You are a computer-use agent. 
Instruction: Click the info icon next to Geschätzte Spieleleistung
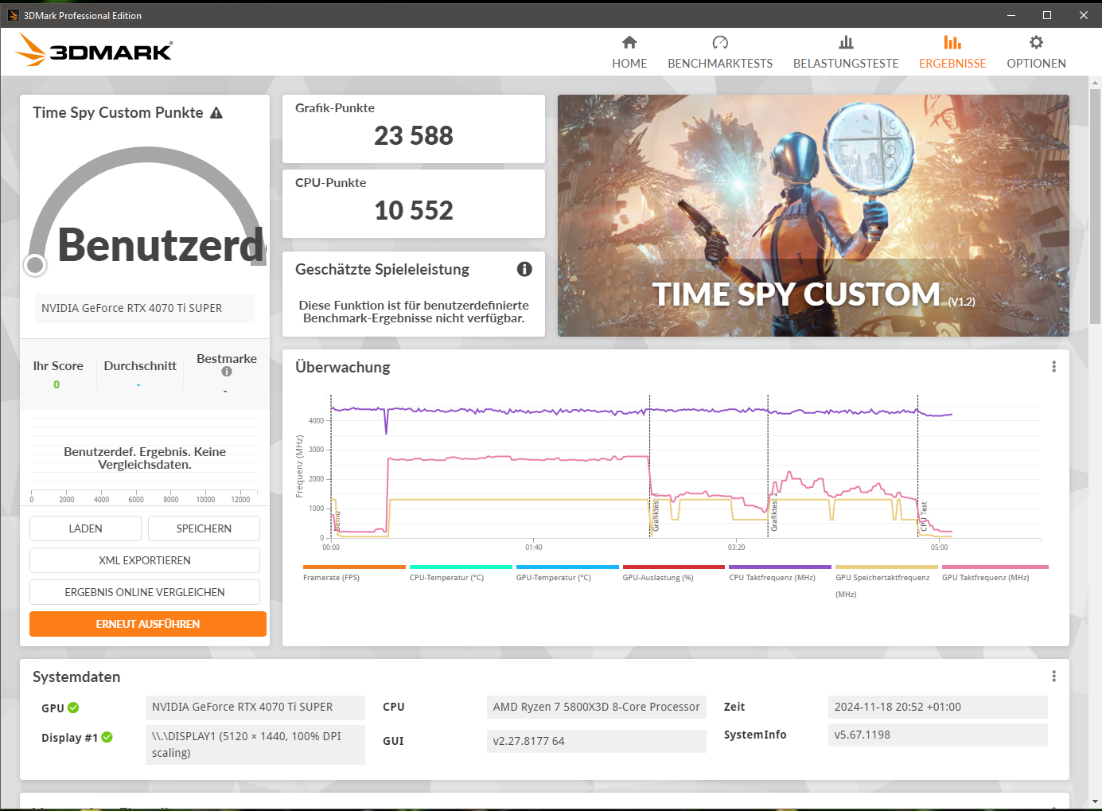click(x=524, y=269)
